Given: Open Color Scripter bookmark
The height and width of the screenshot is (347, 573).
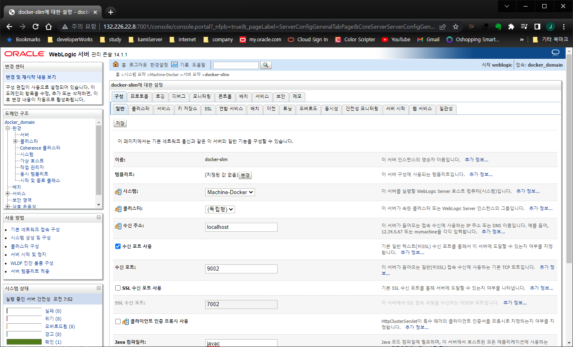Looking at the screenshot, I should [x=355, y=40].
